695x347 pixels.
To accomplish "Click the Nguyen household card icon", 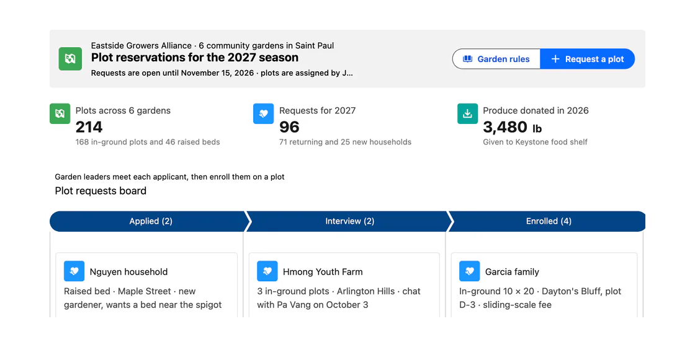I will 74,271.
